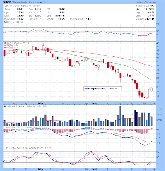Click the Chg value +0.24
Viewport: 165px width, 171px height.
[151, 12]
